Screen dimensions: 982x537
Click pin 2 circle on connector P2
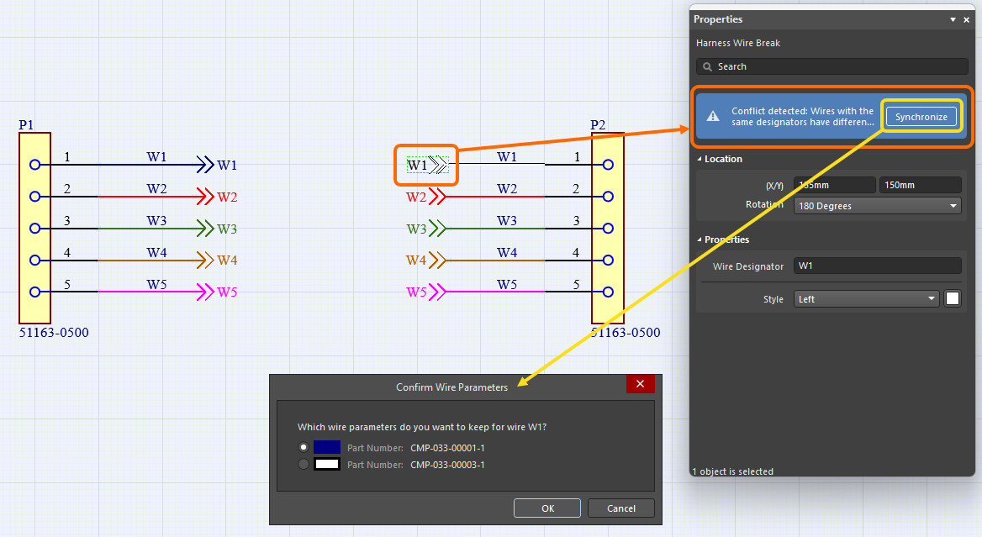608,197
